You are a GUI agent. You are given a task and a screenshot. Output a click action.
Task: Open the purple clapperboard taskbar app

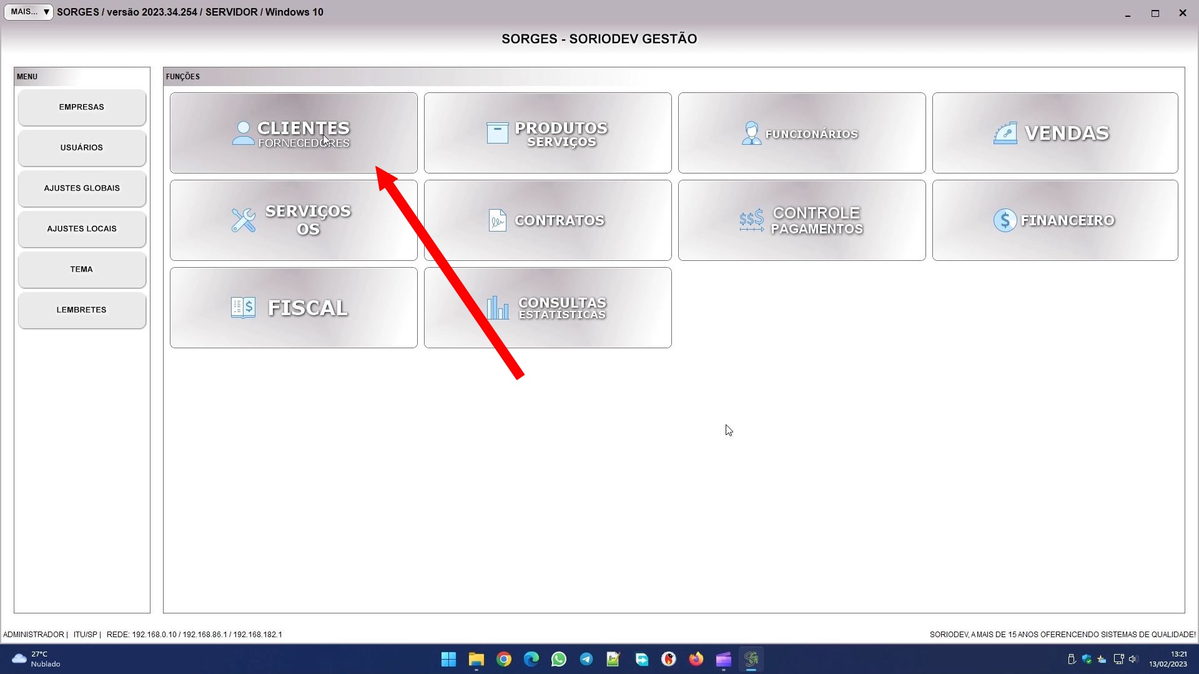724,659
